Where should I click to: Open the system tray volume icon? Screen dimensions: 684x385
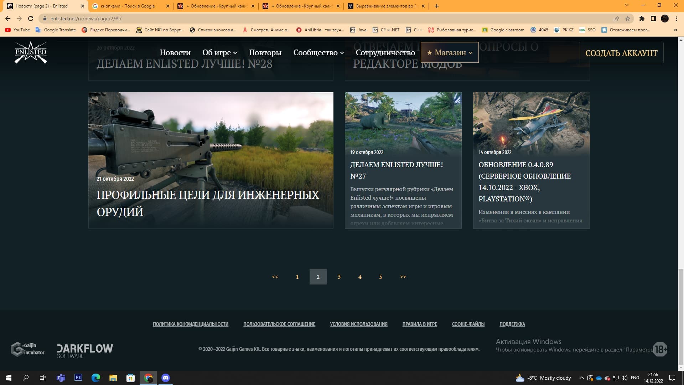(624, 378)
